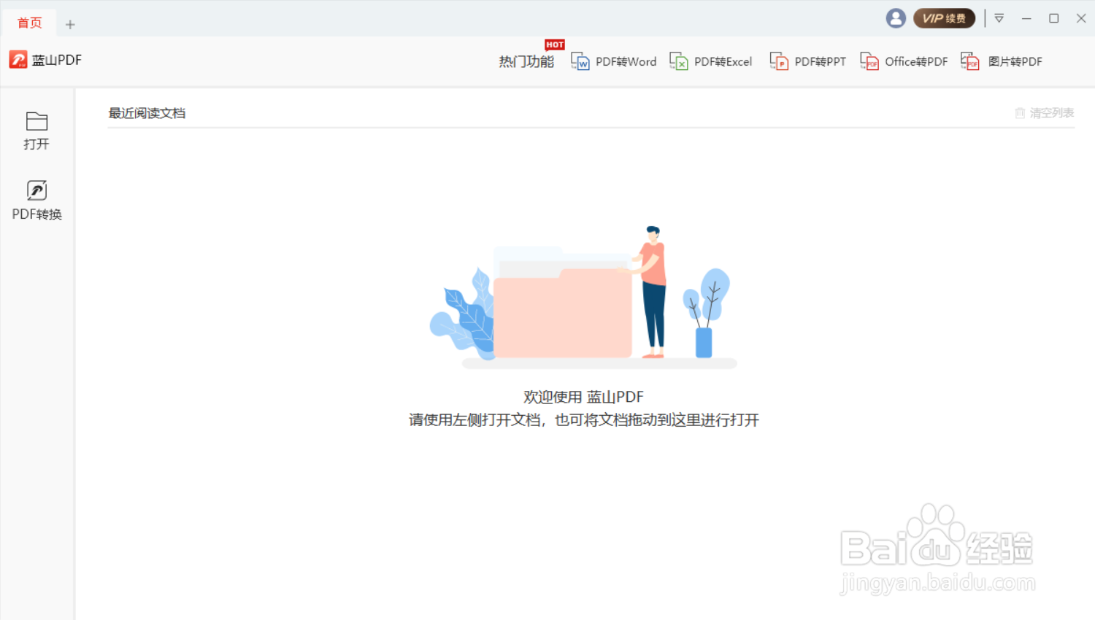Switch to the 首页 tab
The height and width of the screenshot is (620, 1095).
click(30, 23)
